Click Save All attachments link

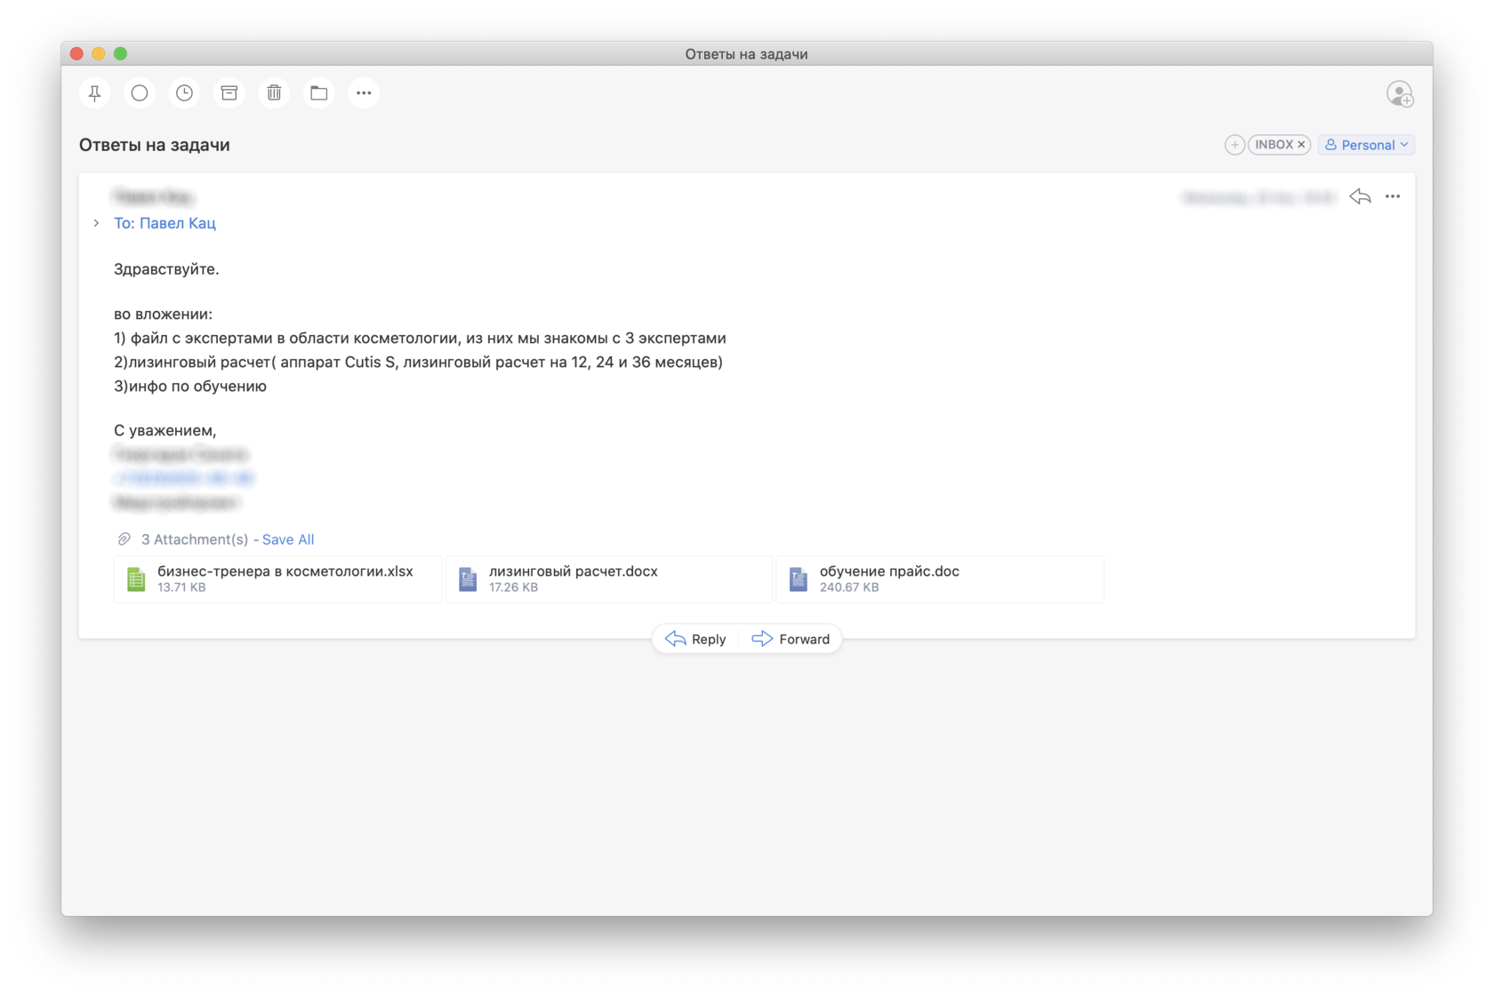point(288,539)
